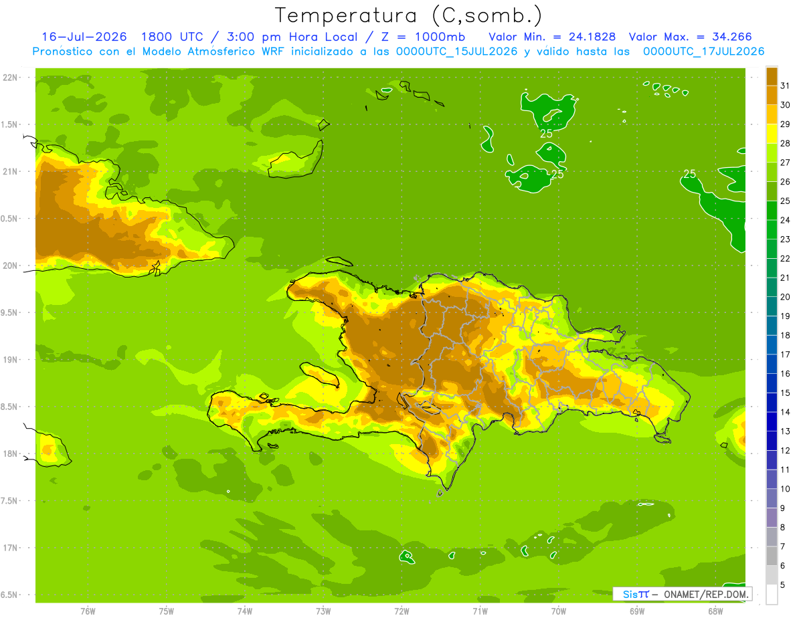Pick the brown colorbar swatch above 31
Screen dimensions: 803x620
coord(772,76)
